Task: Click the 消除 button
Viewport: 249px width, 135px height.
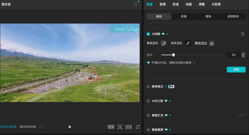Action: (x=236, y=70)
